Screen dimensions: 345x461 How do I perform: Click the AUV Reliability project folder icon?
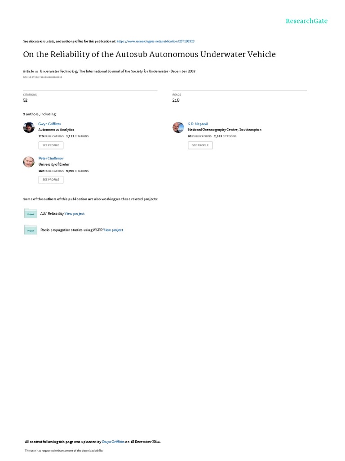pyautogui.click(x=31, y=213)
